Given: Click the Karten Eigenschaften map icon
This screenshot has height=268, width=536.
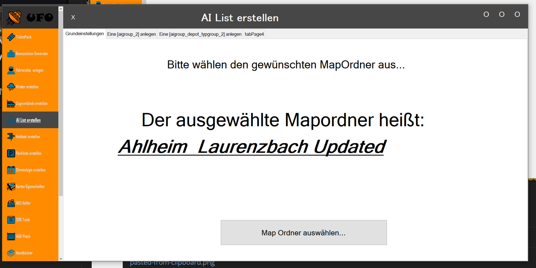Looking at the screenshot, I should coord(11,186).
